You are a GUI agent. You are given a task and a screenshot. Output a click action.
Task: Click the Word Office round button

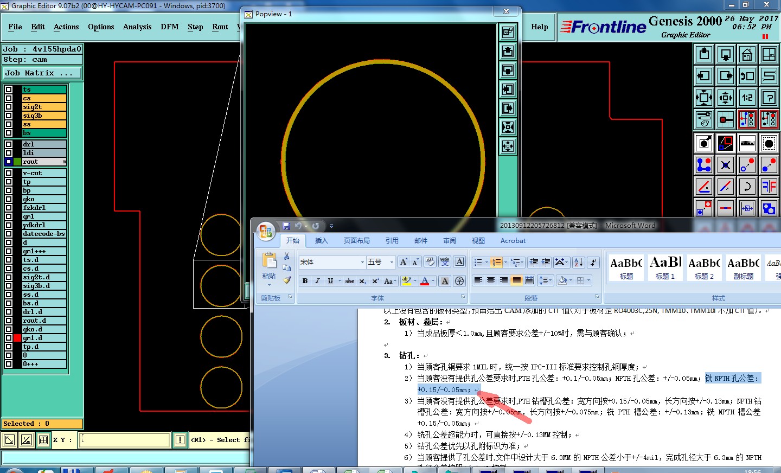[266, 232]
